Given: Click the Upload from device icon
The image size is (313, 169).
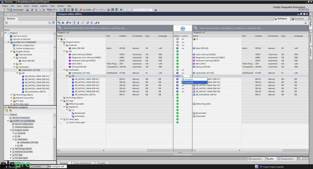Looking at the screenshot, I should click(x=68, y=10).
